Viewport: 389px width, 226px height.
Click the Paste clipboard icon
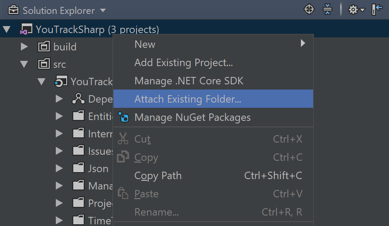point(123,193)
